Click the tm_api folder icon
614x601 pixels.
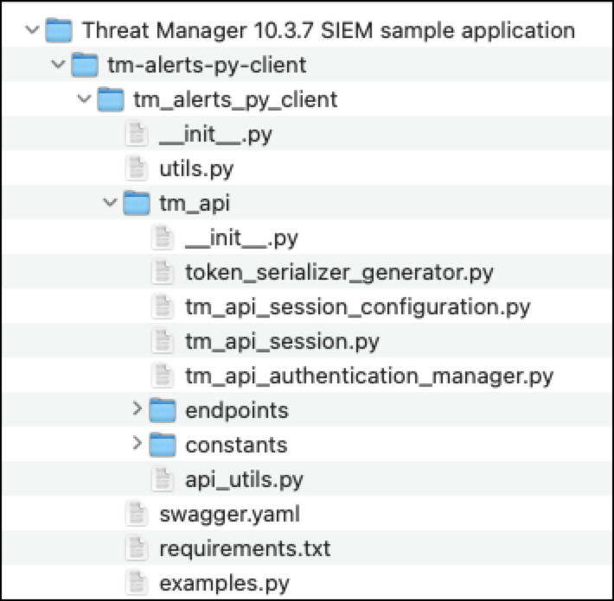coord(137,203)
